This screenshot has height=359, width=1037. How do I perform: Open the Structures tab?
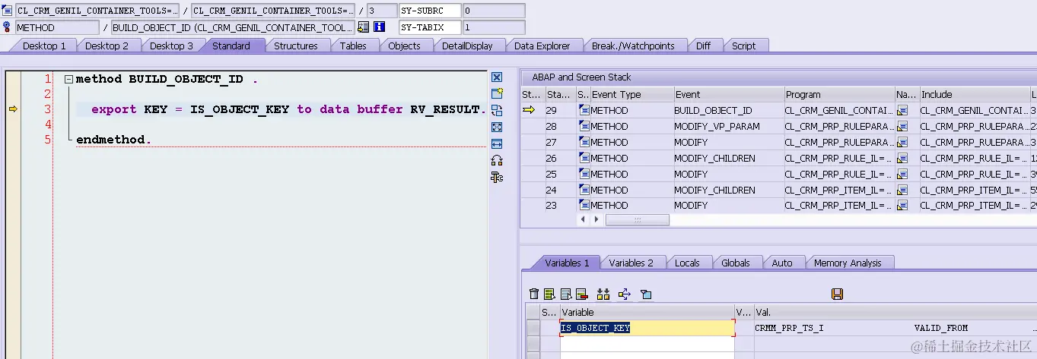click(295, 46)
